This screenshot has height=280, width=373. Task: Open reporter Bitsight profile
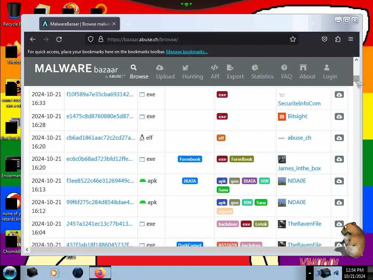point(297,116)
